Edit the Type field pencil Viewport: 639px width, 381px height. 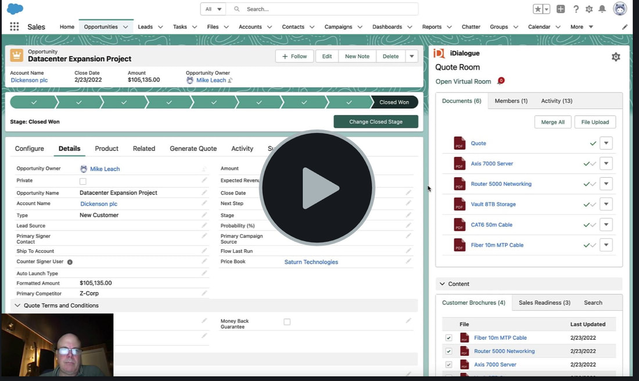coord(204,215)
